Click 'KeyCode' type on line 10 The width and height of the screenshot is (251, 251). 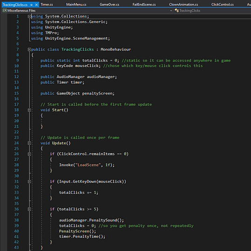point(65,66)
